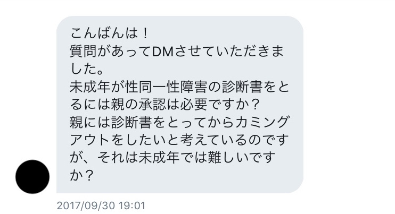This screenshot has height=214, width=395.
Task: Click the date portion 2017/09/30
Action: coord(86,206)
